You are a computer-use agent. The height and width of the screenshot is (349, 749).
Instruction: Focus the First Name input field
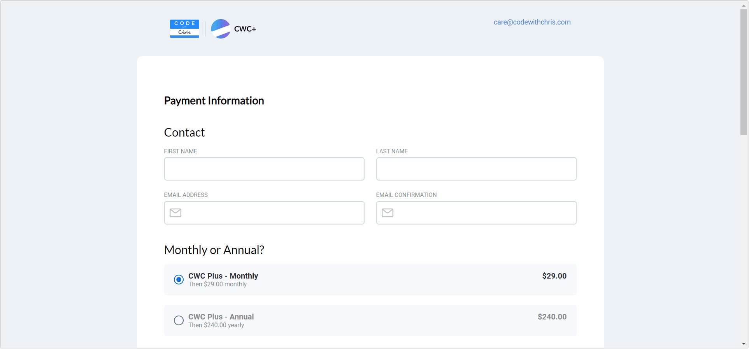pos(264,169)
